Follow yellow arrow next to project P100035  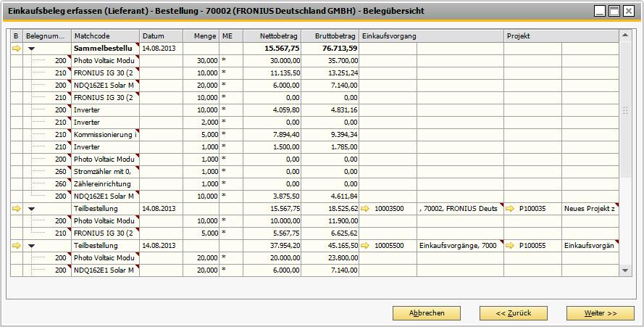click(510, 208)
